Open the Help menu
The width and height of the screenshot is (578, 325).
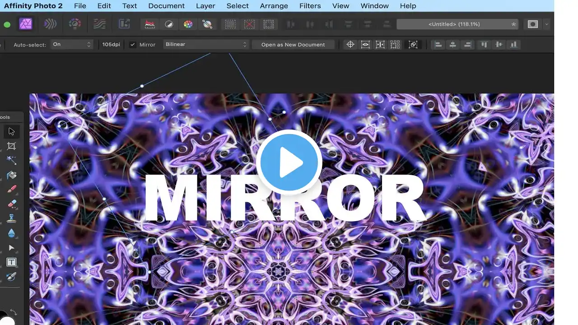point(408,6)
